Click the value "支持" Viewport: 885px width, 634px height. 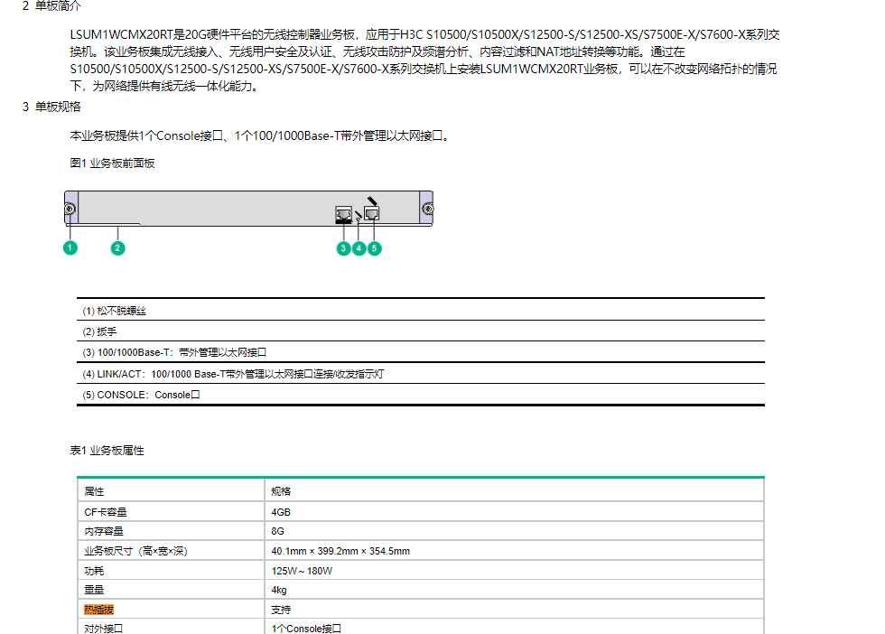coord(281,610)
